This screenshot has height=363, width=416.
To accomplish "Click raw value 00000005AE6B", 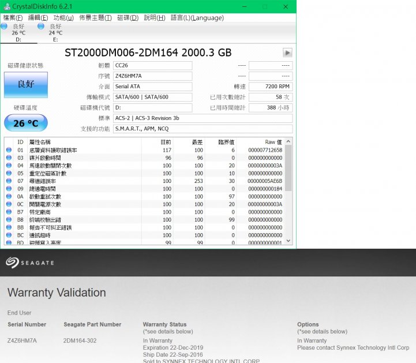I will 265,181.
